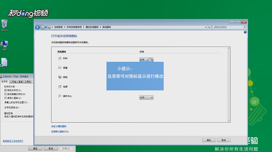Click the Control Panel icon in address bar
The image size is (272, 152).
(49, 27)
